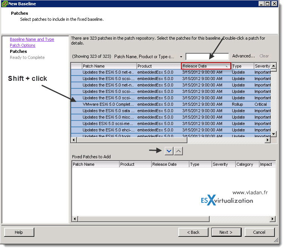Sort patches by Release Date column
The image size is (285, 250).
pyautogui.click(x=206, y=66)
